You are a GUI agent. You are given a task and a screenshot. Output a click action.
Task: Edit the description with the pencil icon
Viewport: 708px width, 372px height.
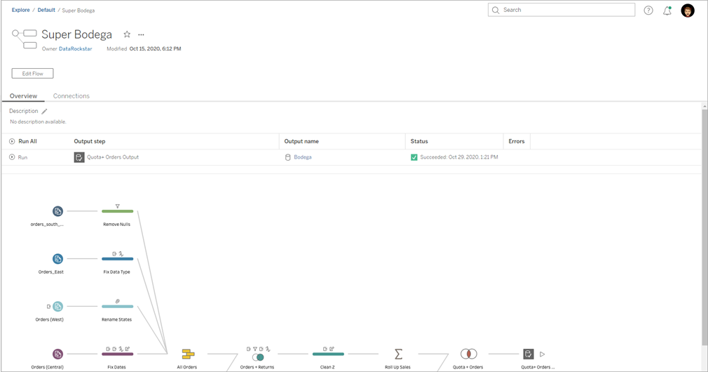click(45, 111)
